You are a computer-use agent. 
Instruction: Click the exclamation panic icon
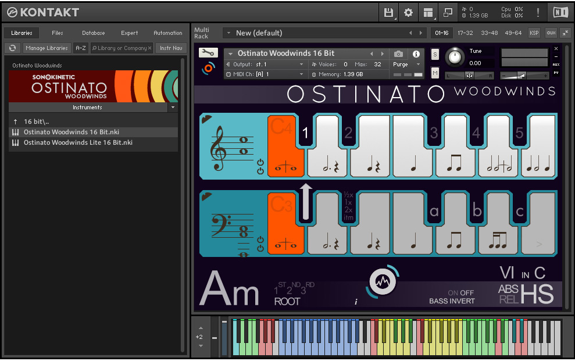[x=538, y=12]
